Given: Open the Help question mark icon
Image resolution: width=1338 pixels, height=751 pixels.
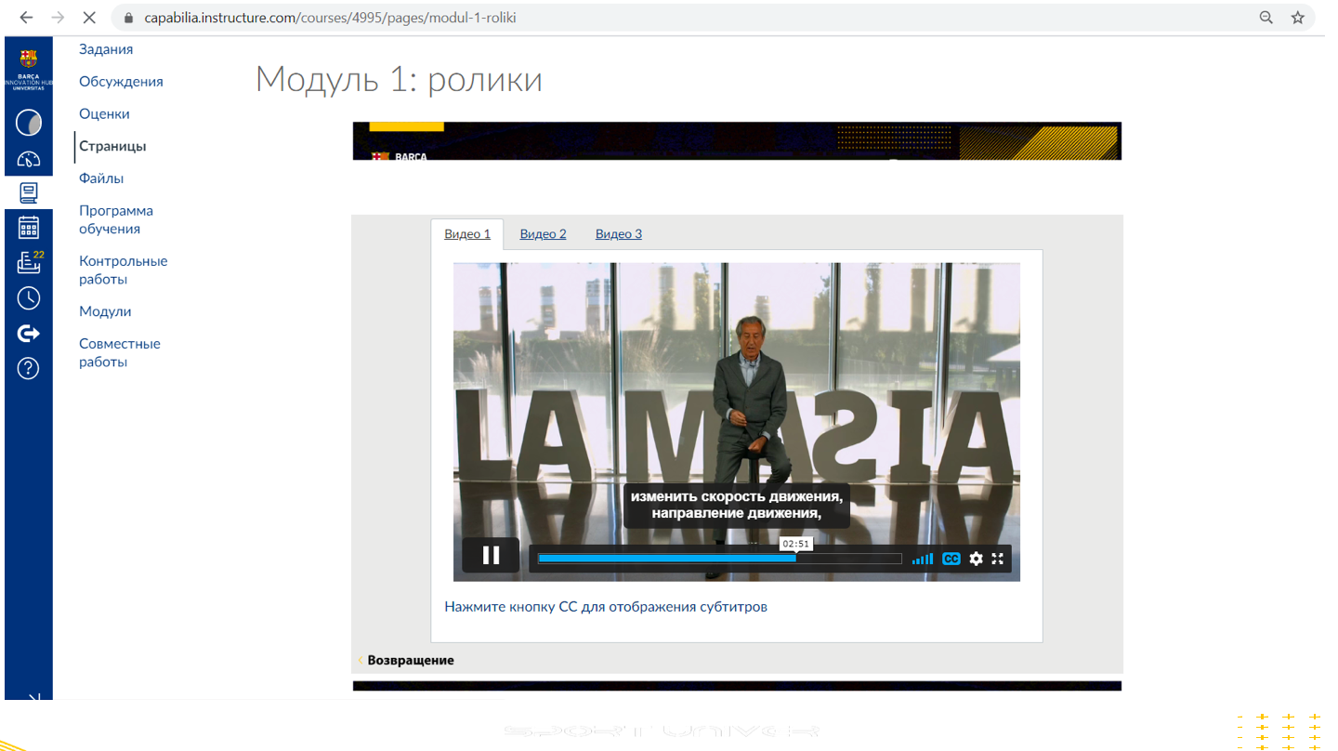Looking at the screenshot, I should (x=29, y=368).
